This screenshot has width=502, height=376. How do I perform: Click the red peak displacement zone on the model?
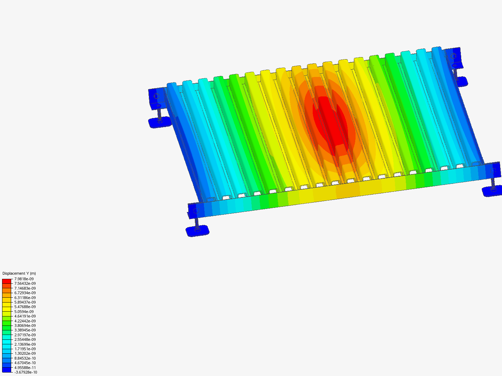[x=330, y=125]
